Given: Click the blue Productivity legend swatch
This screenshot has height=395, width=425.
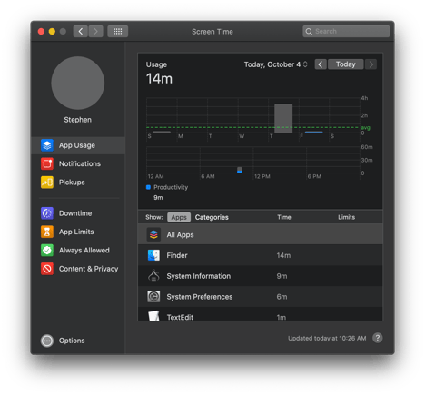Looking at the screenshot, I should (x=148, y=187).
